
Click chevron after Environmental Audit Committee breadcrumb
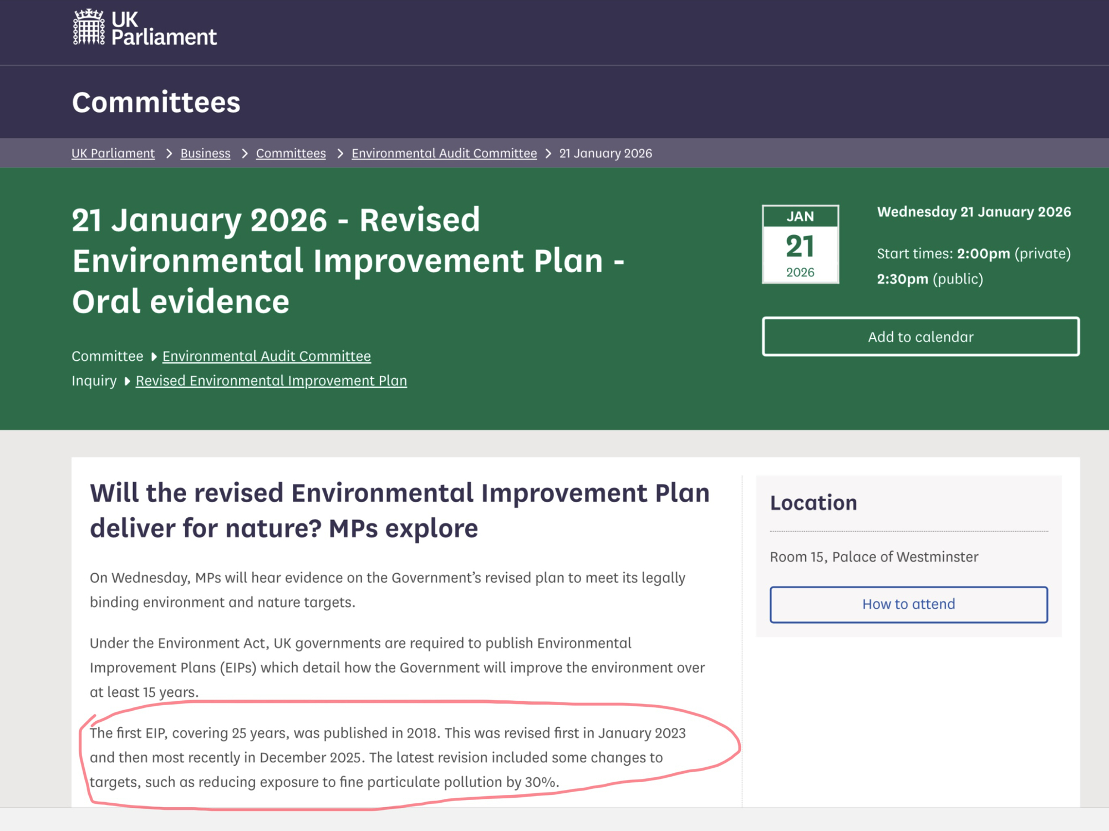click(x=548, y=154)
